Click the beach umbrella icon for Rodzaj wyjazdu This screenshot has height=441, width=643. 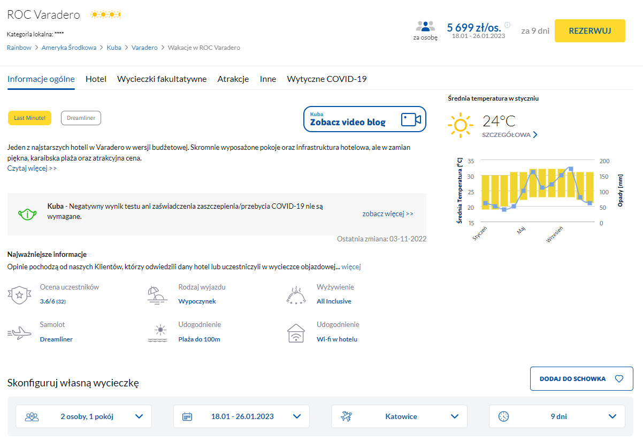tap(157, 295)
